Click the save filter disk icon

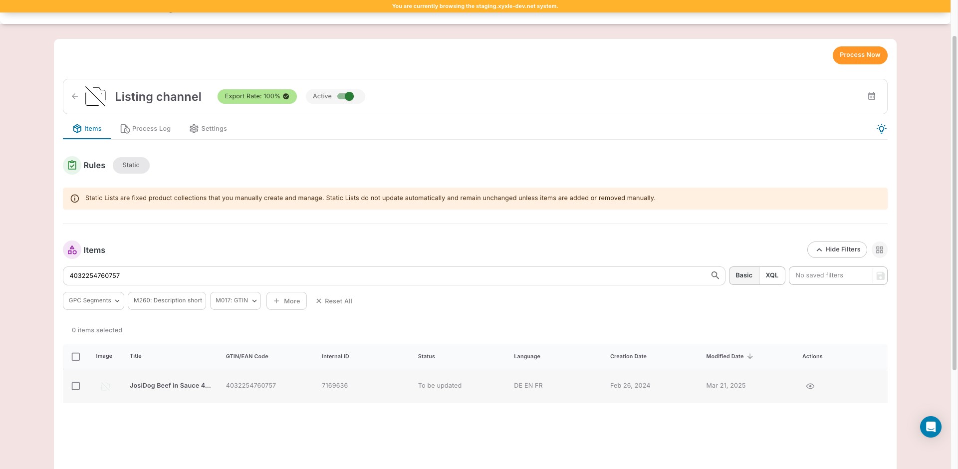(x=880, y=276)
